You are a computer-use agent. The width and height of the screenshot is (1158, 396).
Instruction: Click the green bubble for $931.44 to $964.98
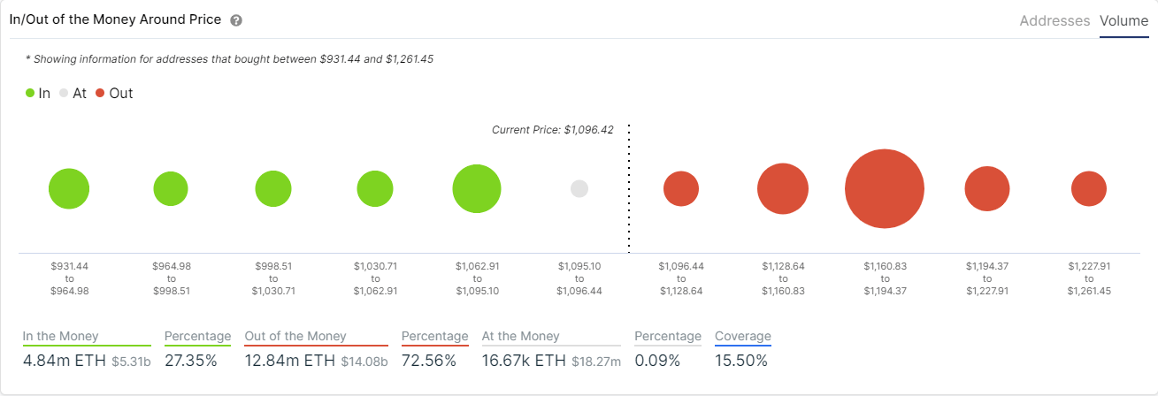(x=69, y=189)
